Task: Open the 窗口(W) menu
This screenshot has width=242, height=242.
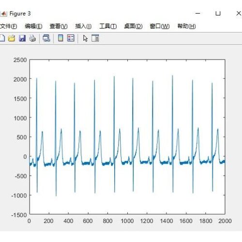Action: [x=160, y=26]
